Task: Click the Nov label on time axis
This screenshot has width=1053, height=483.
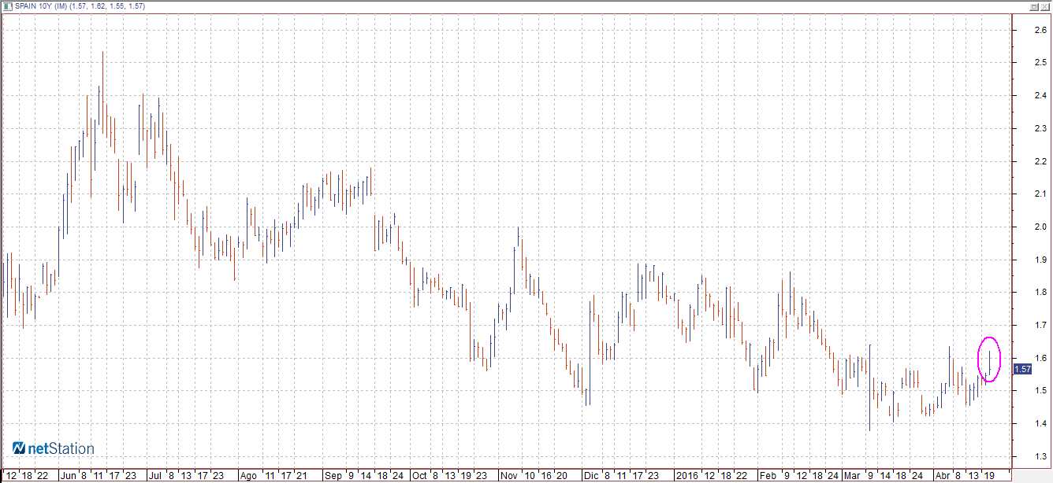Action: tap(509, 476)
